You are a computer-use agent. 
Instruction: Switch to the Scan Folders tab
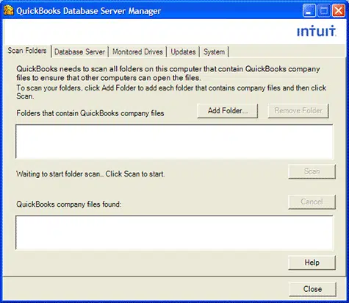[x=27, y=51]
